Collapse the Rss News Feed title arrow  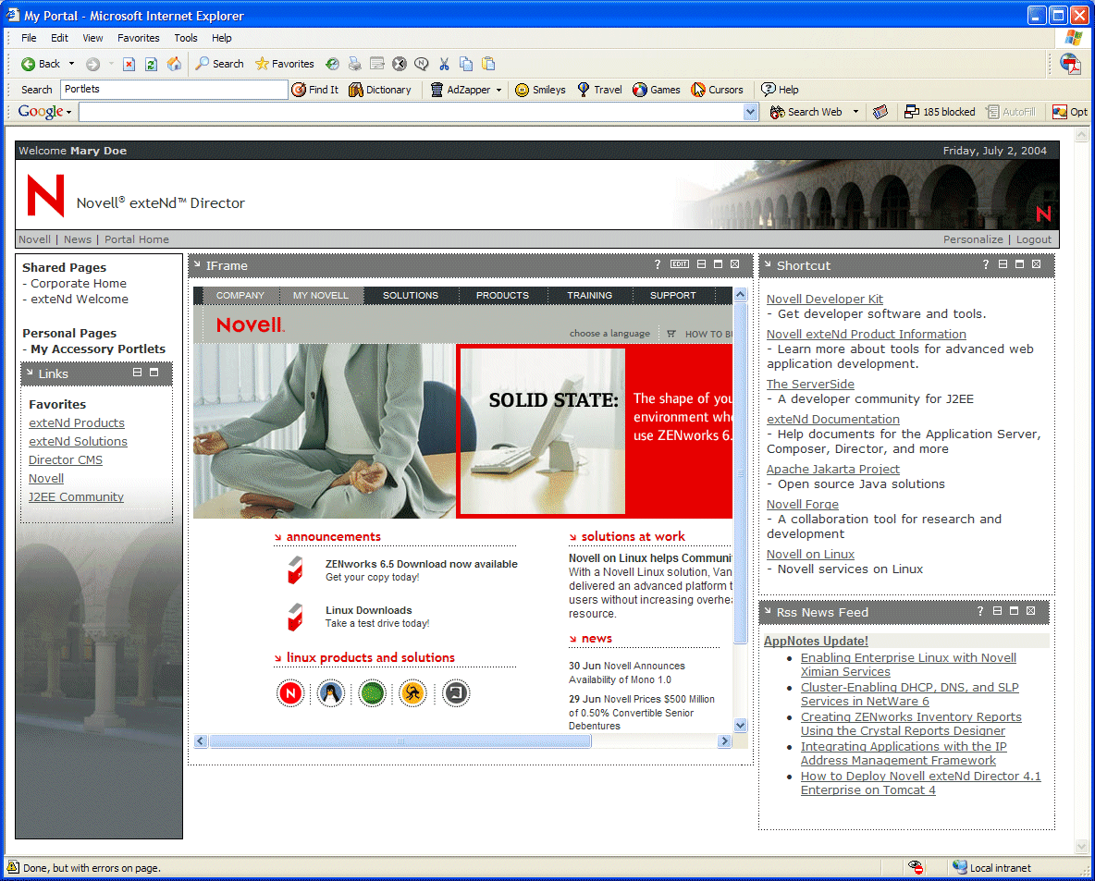click(769, 611)
